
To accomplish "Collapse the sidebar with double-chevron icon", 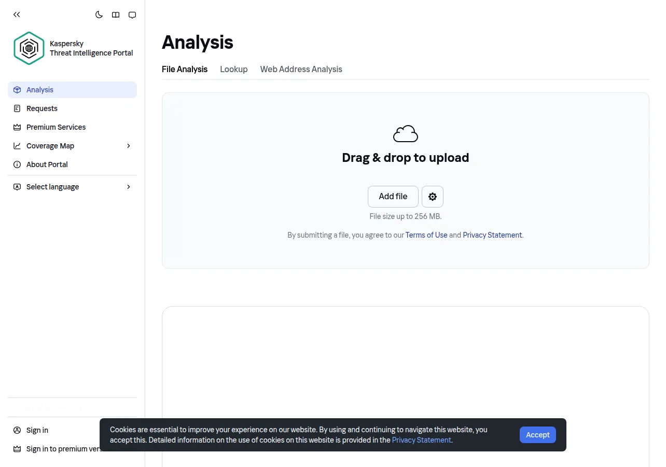I will coord(17,15).
